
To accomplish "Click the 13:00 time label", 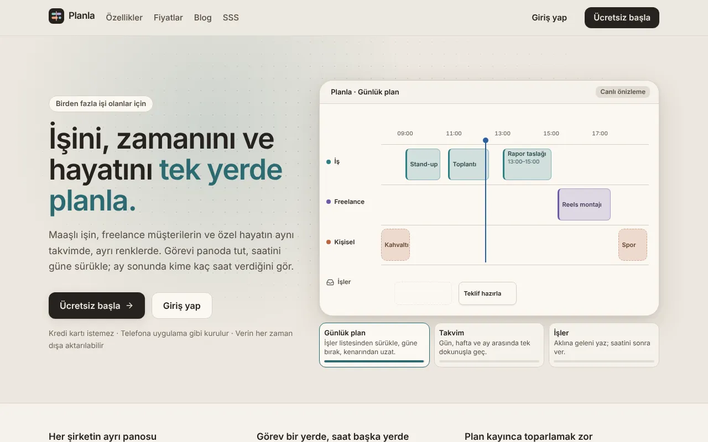I will tap(502, 133).
